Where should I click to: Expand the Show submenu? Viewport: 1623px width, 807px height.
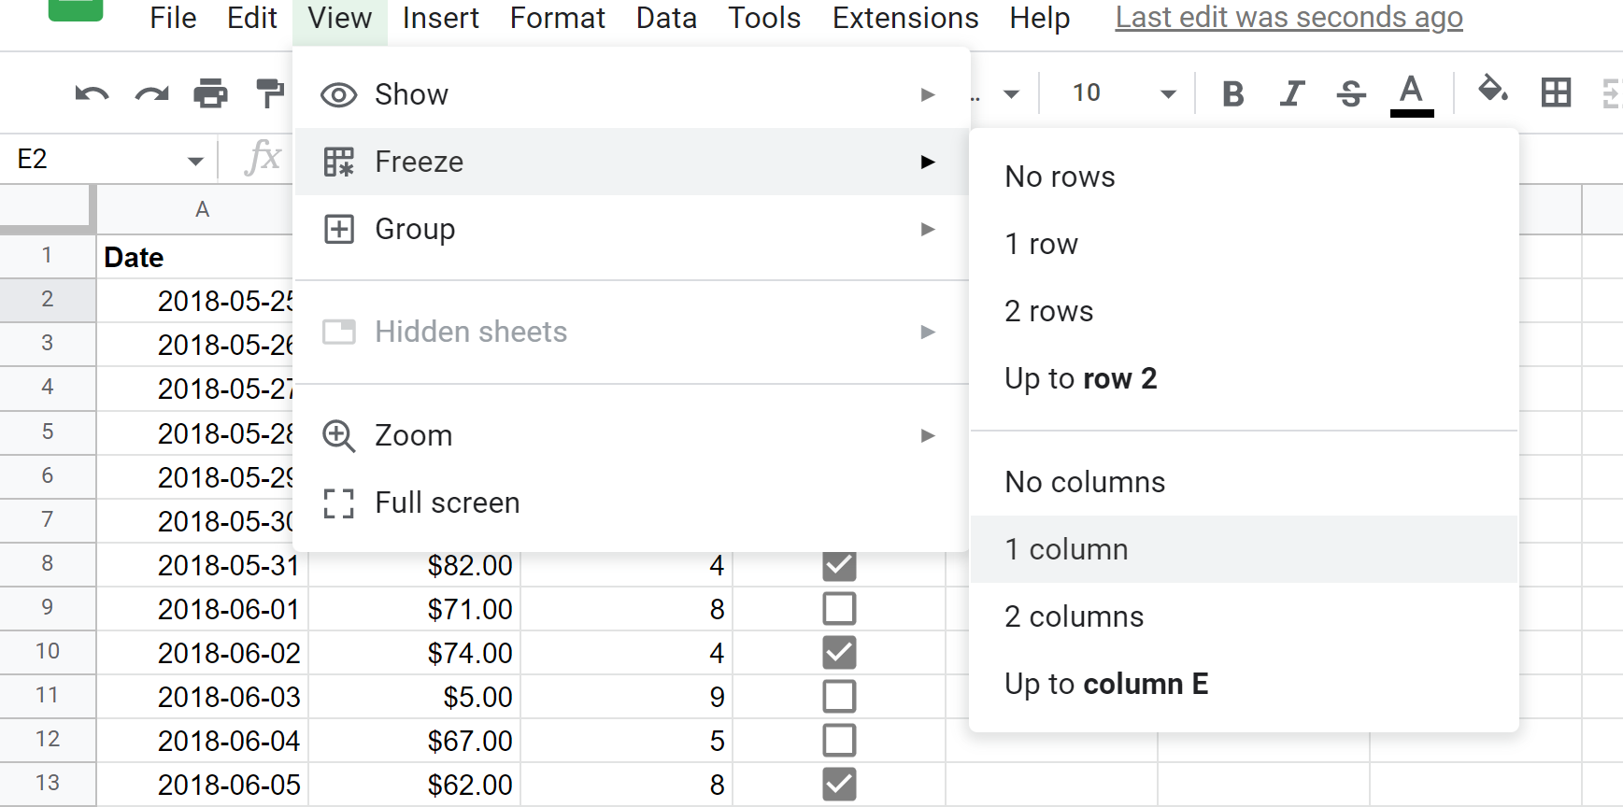click(630, 94)
